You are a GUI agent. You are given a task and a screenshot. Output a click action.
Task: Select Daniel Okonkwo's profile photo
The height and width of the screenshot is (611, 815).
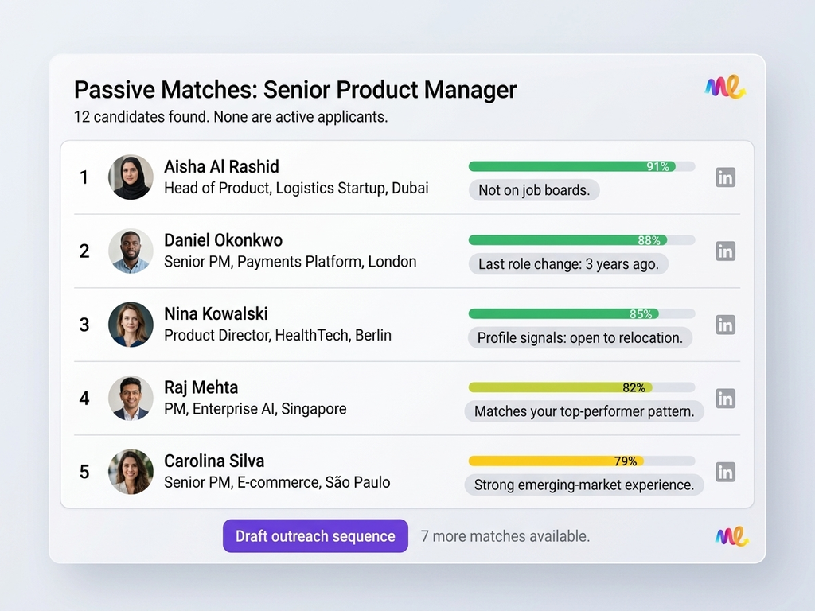coord(131,251)
